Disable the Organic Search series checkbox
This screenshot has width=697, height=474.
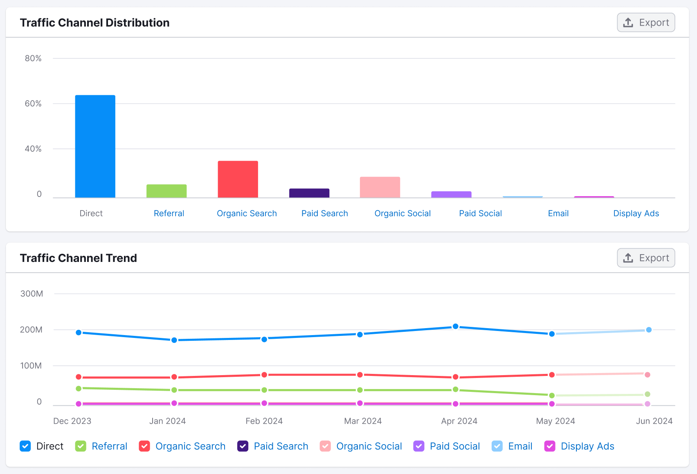pos(144,446)
